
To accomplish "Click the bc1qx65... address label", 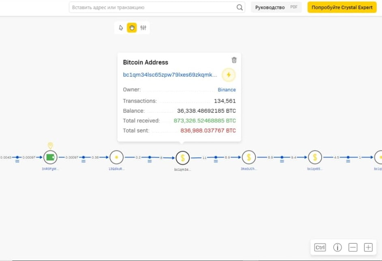I will point(315,169).
